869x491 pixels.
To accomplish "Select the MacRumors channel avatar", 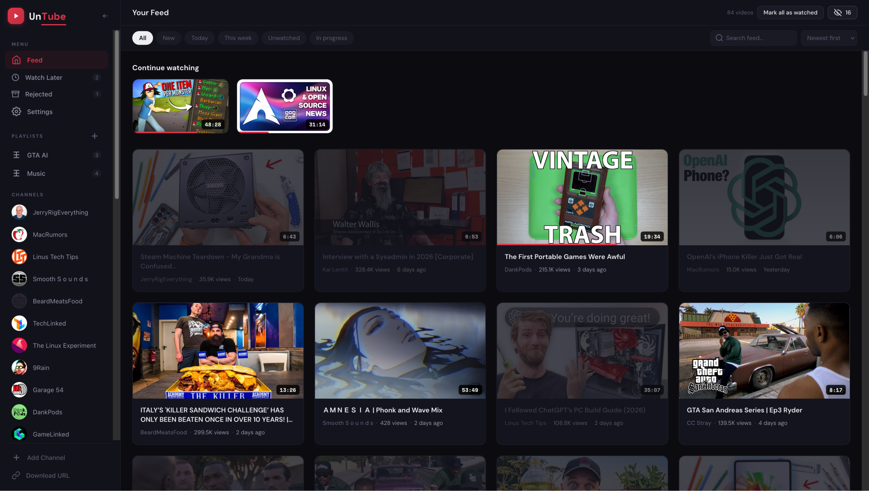I will 19,235.
